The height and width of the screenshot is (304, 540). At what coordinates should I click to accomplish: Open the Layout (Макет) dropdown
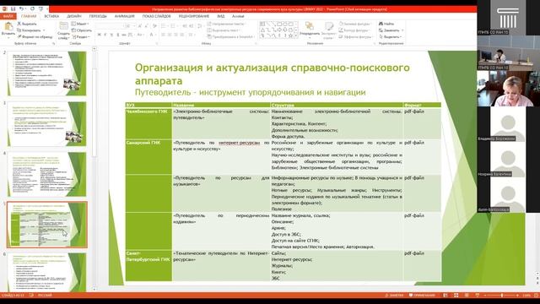coord(80,24)
